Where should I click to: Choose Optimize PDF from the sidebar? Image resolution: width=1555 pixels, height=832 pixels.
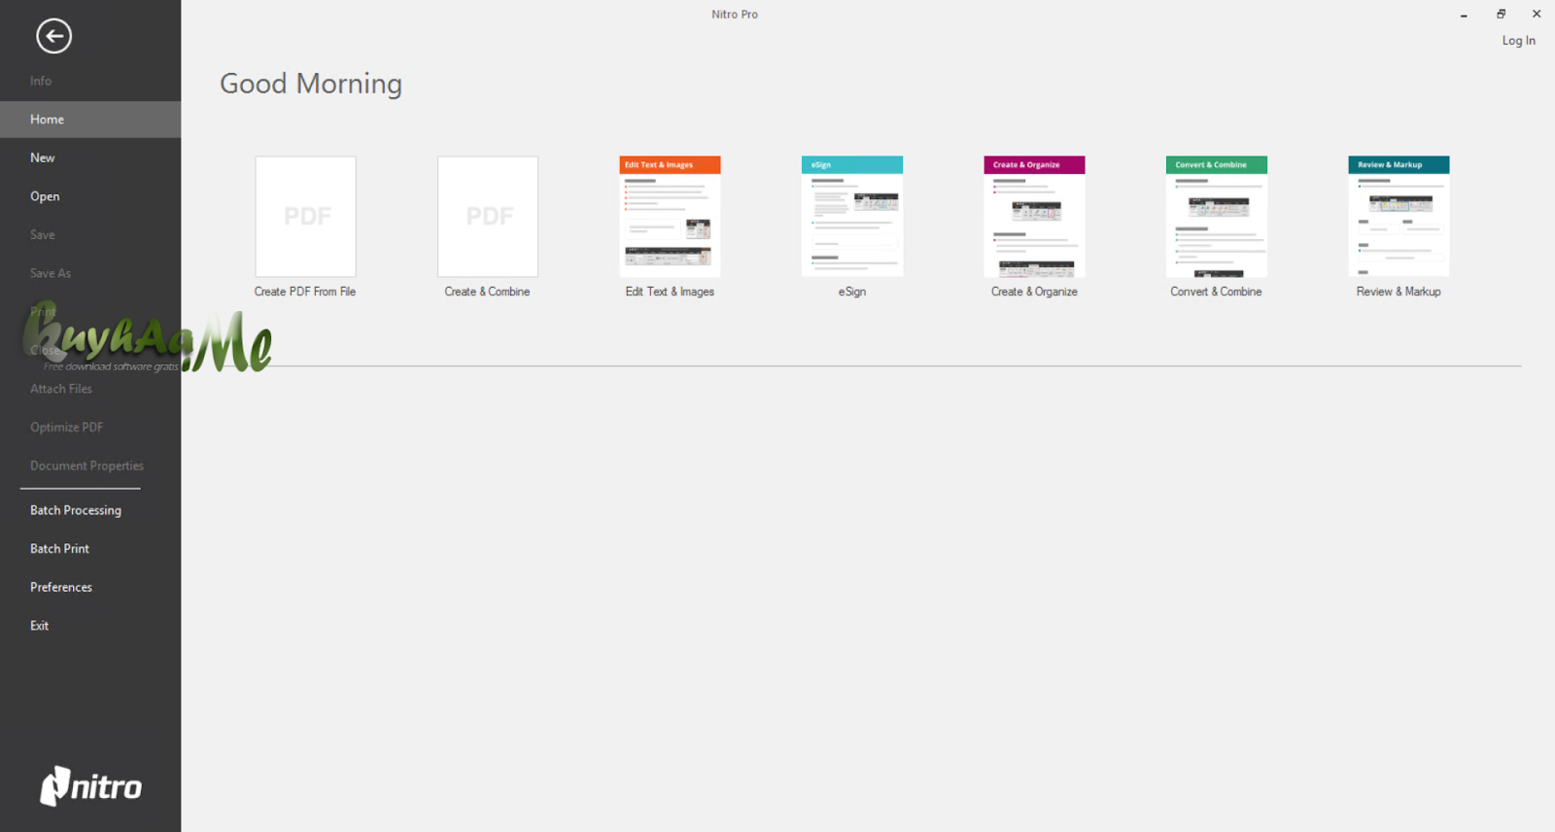66,428
